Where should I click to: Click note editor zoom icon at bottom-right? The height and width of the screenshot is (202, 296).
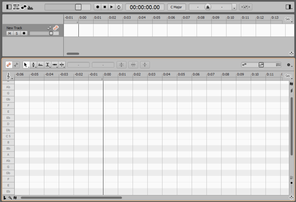291,198
